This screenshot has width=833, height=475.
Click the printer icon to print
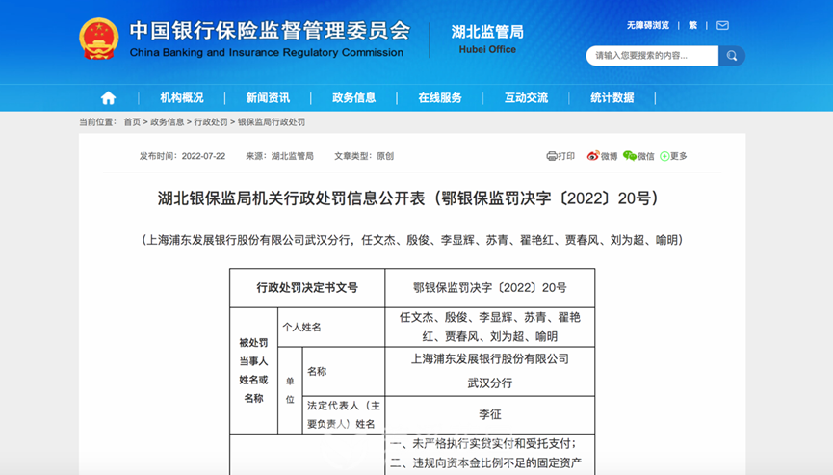[x=552, y=156]
